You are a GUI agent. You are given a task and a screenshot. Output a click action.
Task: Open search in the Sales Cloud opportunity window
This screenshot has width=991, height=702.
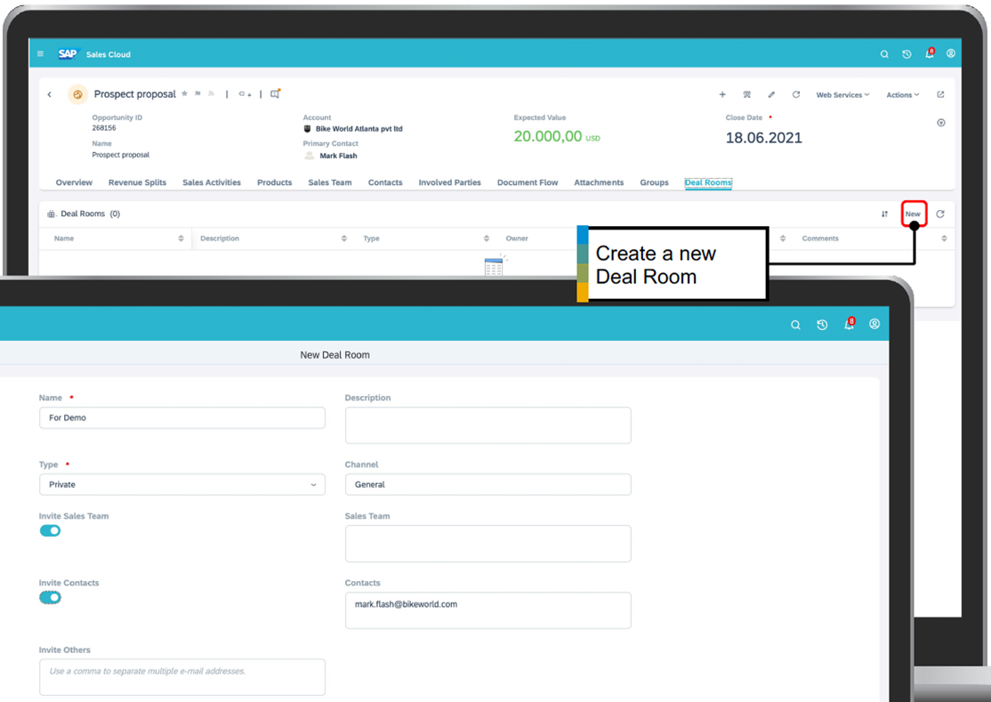point(884,54)
